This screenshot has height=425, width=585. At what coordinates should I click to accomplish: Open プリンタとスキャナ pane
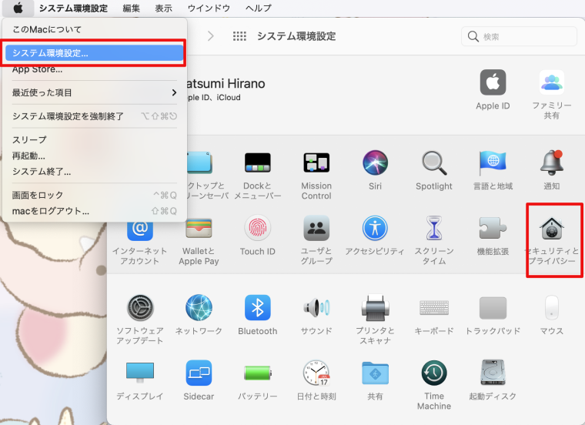(x=375, y=320)
